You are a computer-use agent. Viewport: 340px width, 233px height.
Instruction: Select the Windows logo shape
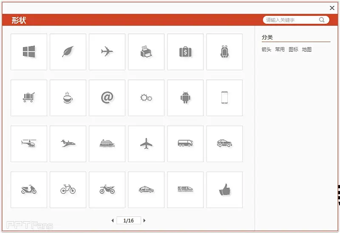coord(29,52)
